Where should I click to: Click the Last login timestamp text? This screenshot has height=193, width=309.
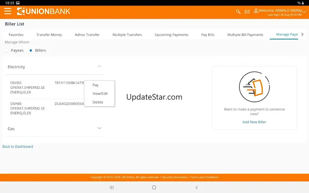[284, 15]
